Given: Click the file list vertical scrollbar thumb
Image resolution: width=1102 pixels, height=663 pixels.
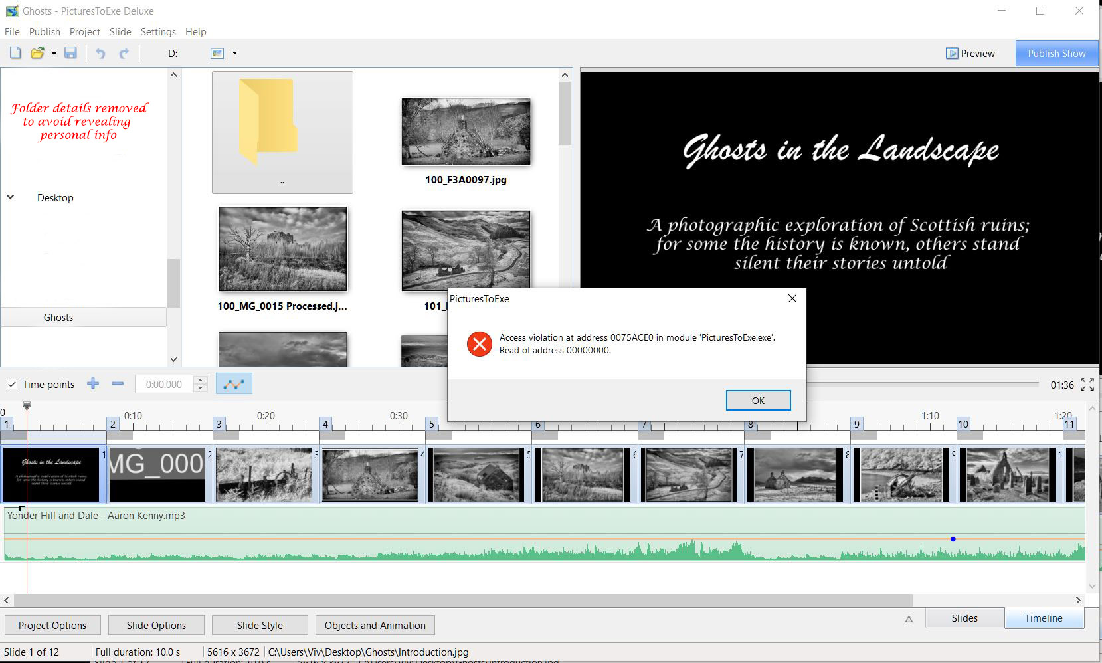Looking at the screenshot, I should 565,114.
